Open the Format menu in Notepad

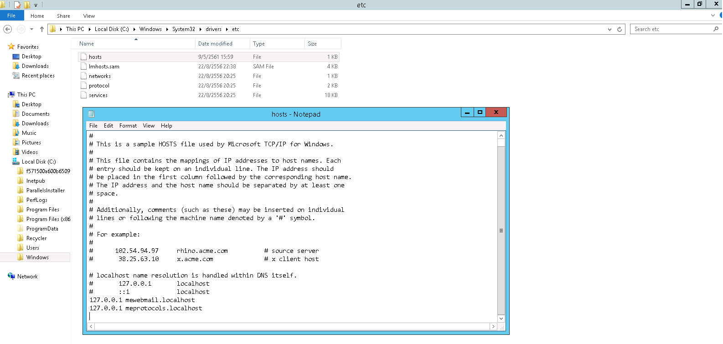pyautogui.click(x=128, y=126)
